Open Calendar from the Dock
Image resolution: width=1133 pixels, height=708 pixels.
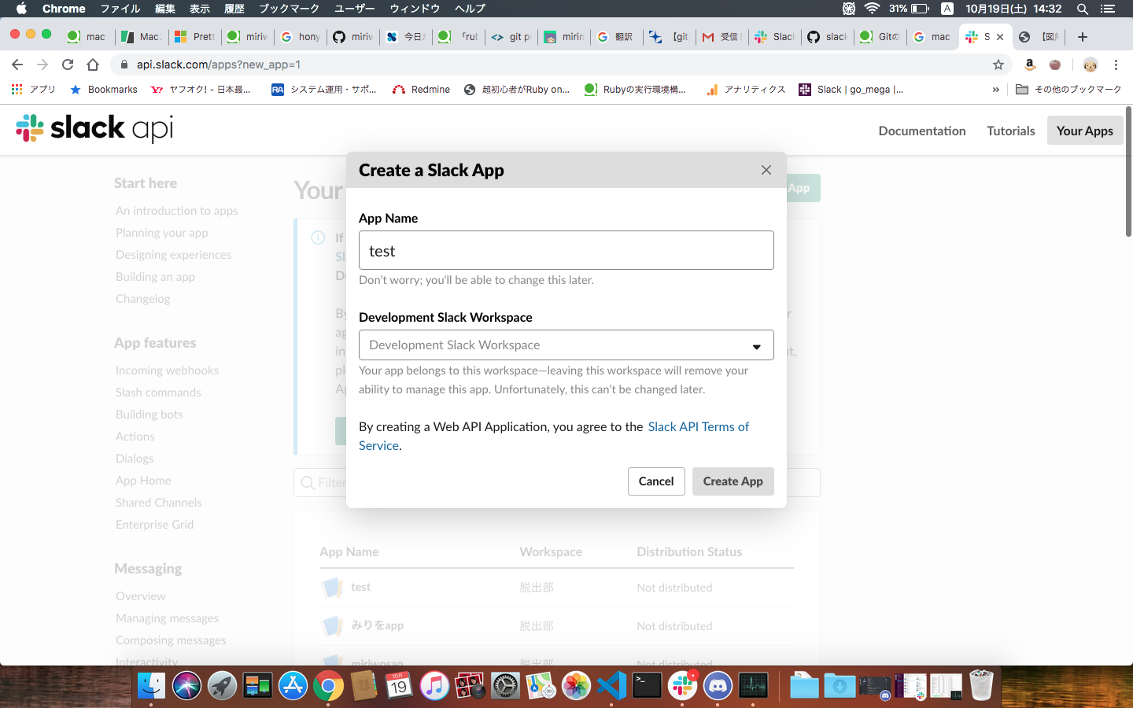point(399,686)
